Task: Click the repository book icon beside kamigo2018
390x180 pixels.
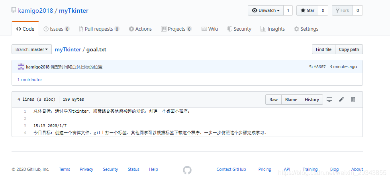Action: pos(14,10)
